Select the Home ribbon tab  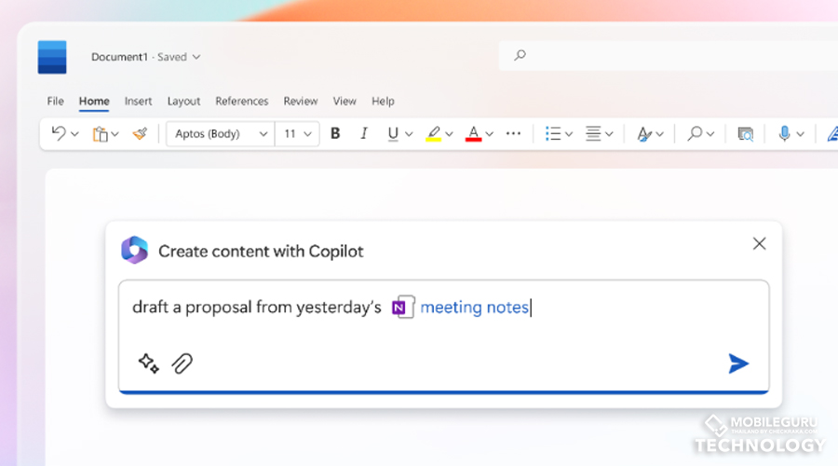click(x=94, y=101)
